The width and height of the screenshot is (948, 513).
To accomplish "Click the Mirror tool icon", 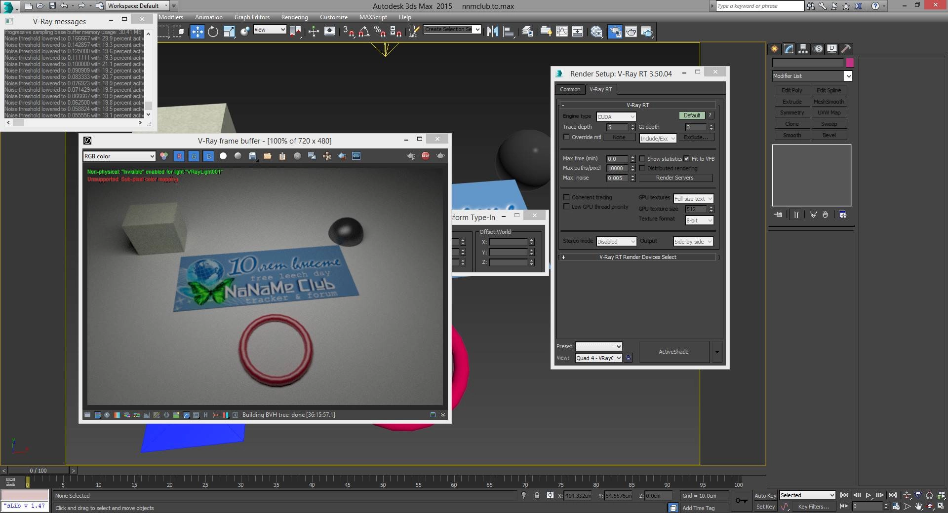I will click(x=492, y=32).
